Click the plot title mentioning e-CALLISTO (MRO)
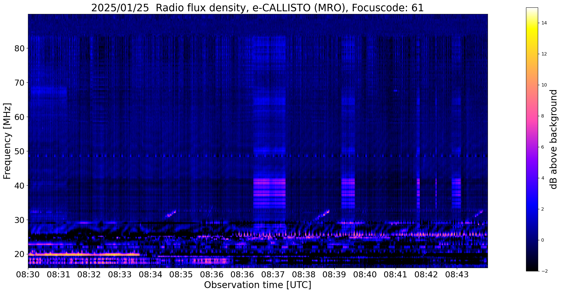The width and height of the screenshot is (562, 293). point(258,8)
